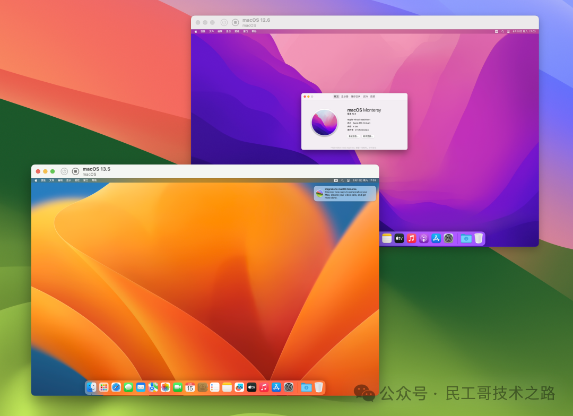The image size is (573, 416).
Task: Minimize the About This Mac dialog
Action: tap(308, 97)
